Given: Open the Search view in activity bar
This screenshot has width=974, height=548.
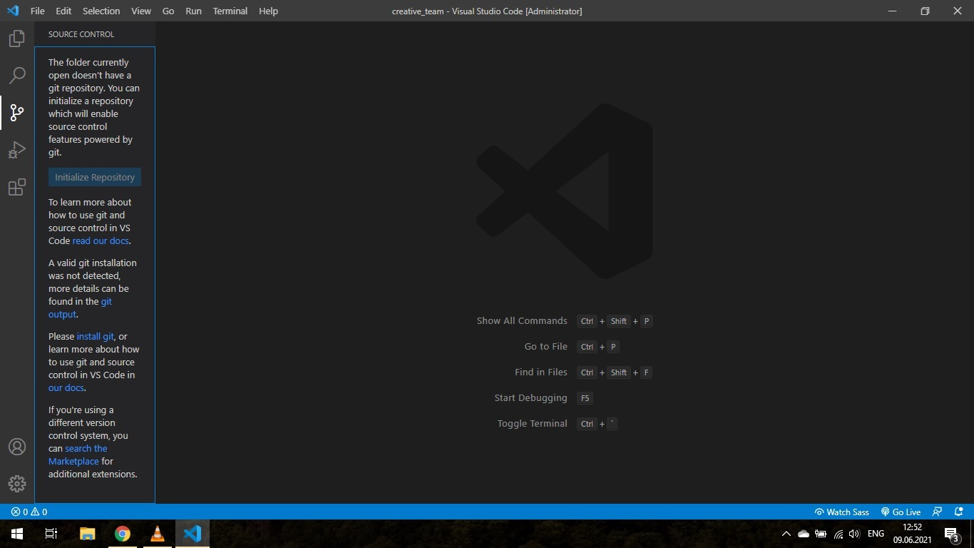Looking at the screenshot, I should [x=16, y=76].
